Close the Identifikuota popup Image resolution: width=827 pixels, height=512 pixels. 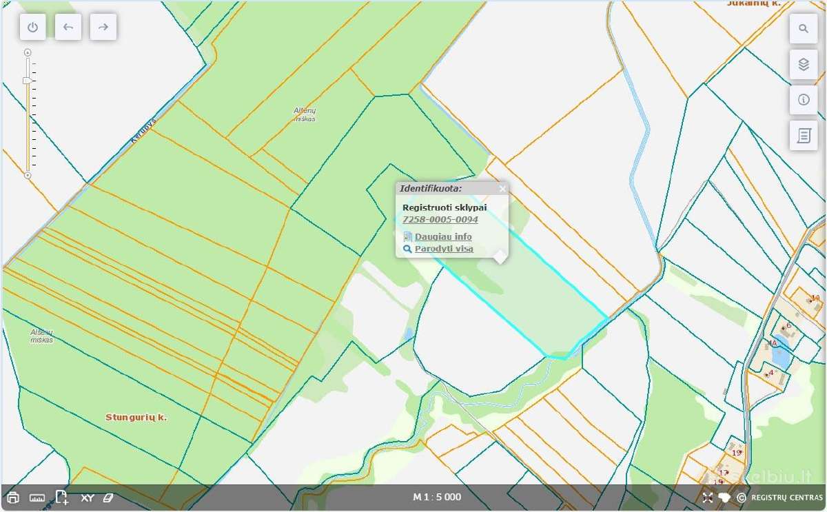(502, 188)
